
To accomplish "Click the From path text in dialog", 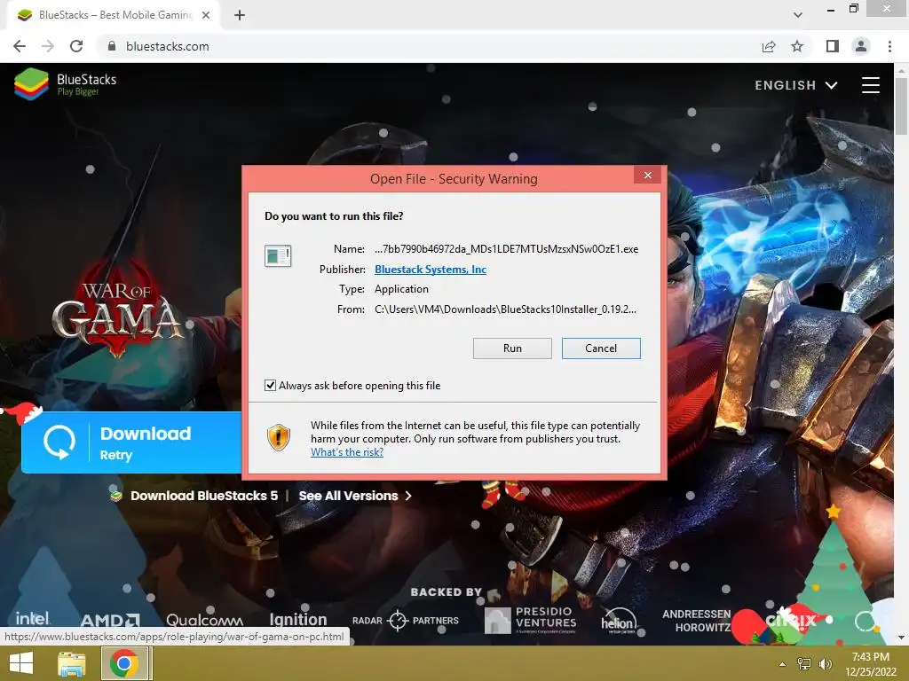I will [505, 309].
